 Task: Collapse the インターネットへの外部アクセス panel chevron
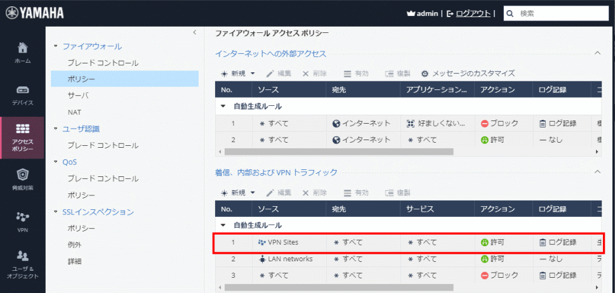597,53
